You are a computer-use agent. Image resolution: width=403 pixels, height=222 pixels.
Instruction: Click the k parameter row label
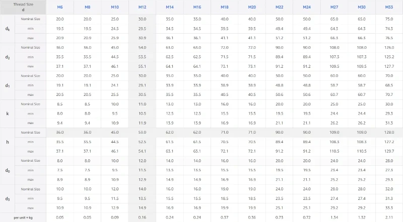click(8, 114)
